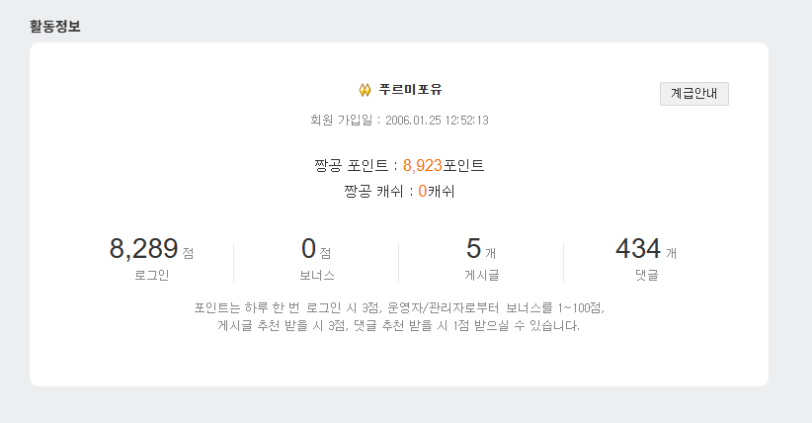Click the description line starting with 게시글 추천
This screenshot has width=812, height=423.
(x=398, y=325)
